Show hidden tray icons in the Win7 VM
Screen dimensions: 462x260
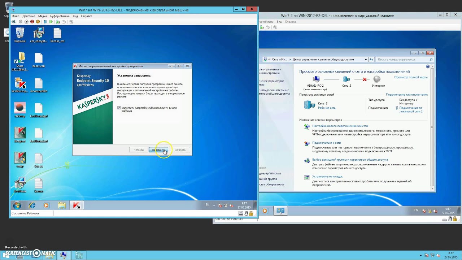pyautogui.click(x=214, y=205)
